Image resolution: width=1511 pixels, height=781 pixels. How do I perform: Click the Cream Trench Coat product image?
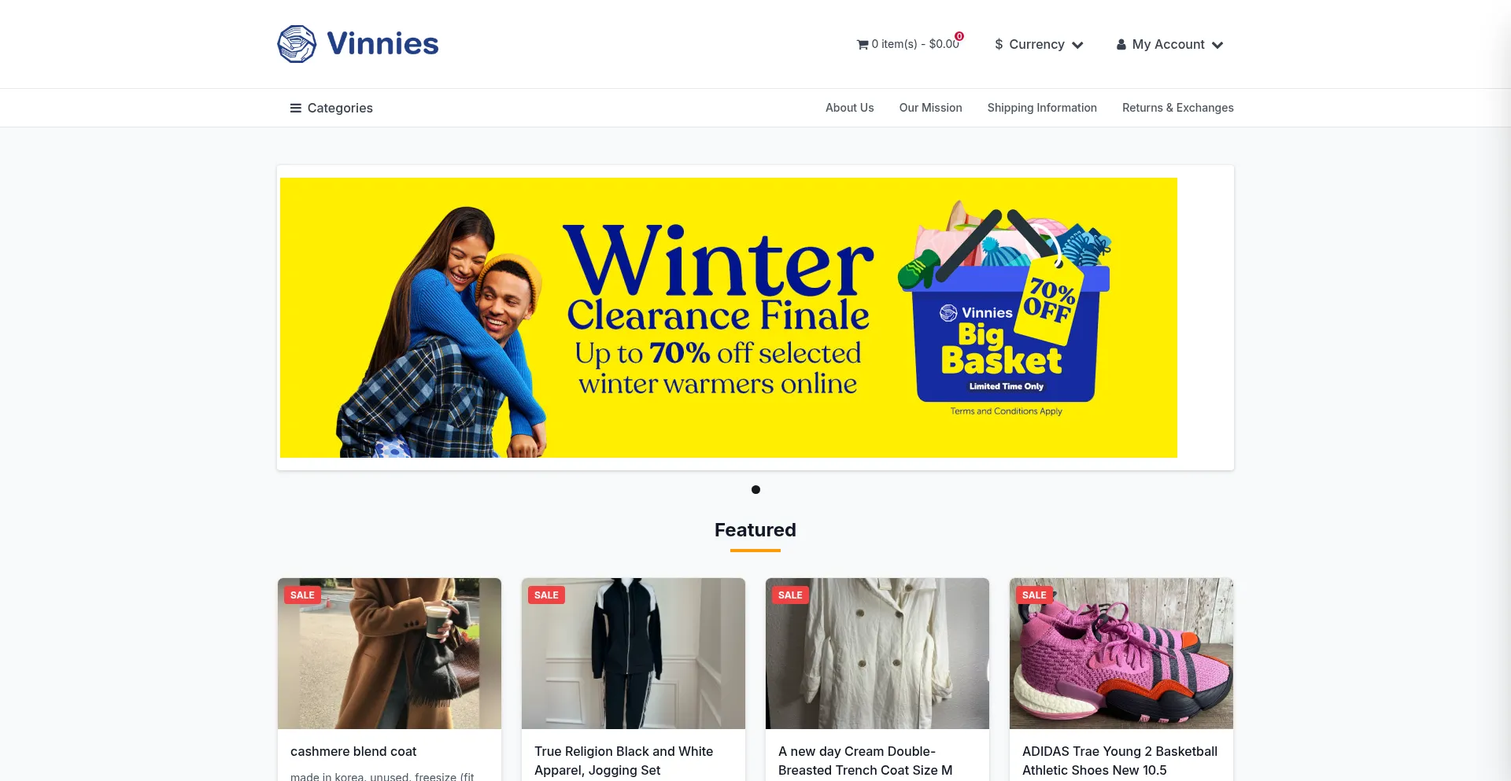click(x=877, y=654)
